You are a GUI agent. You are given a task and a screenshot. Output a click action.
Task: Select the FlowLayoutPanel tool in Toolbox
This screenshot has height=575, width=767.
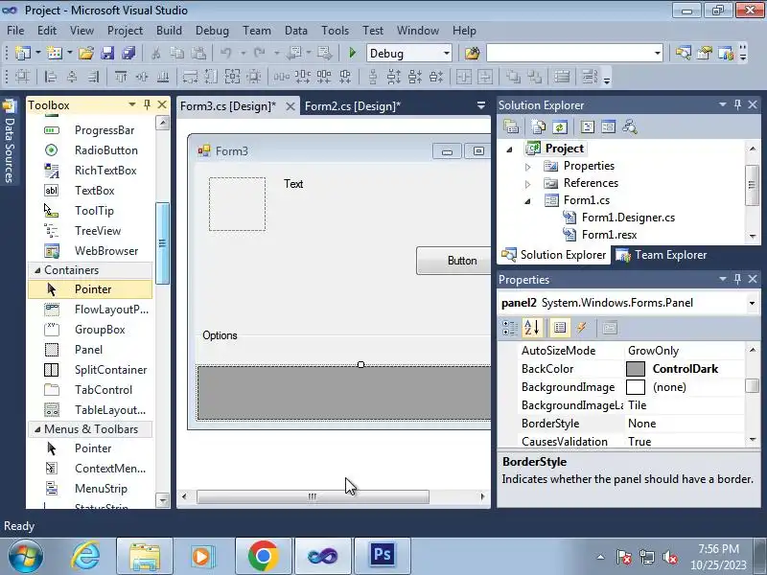89,310
